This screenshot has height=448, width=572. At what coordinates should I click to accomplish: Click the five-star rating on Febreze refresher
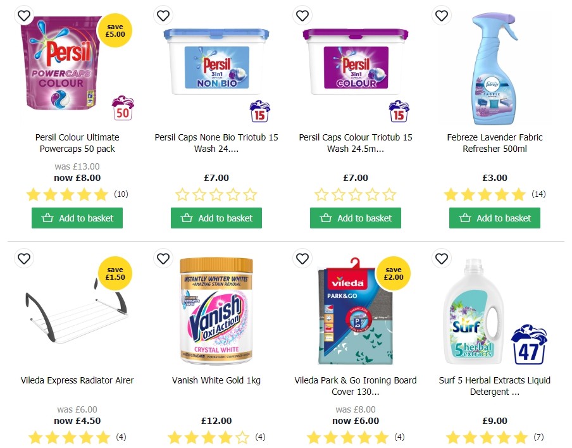pyautogui.click(x=485, y=194)
